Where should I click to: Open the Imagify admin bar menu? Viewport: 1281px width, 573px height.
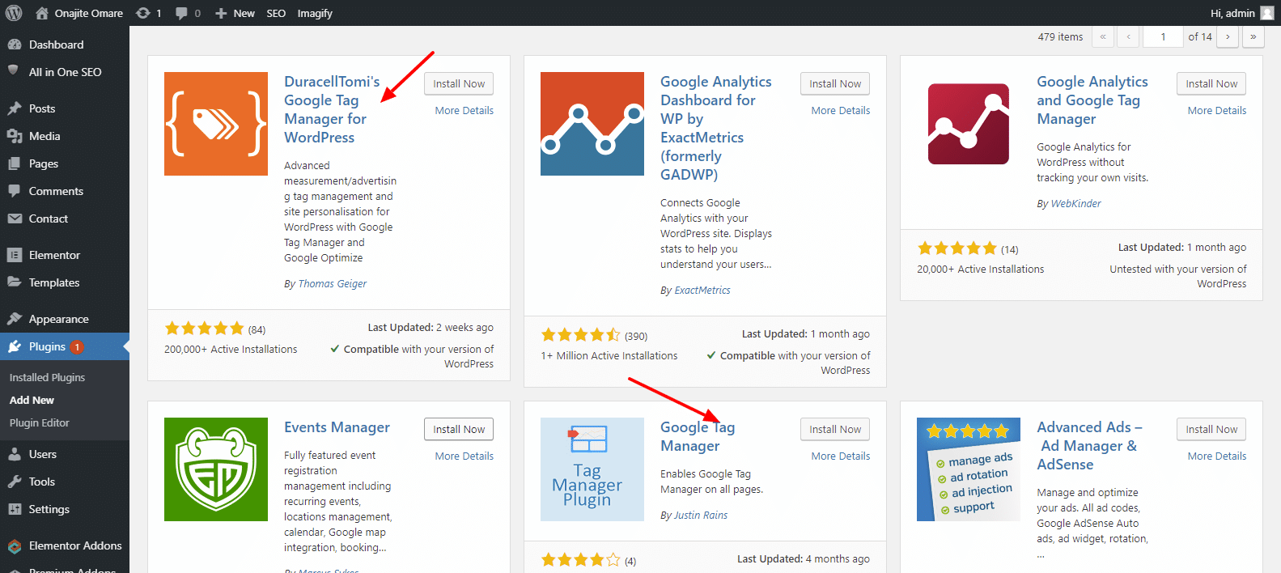click(x=315, y=13)
